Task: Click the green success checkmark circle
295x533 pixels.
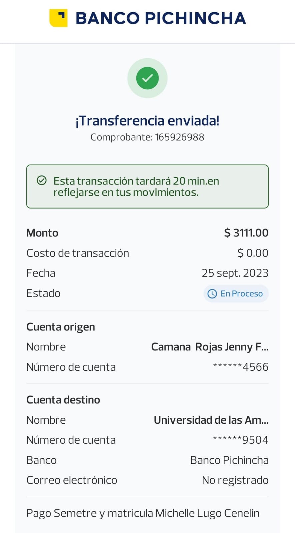Action: [147, 78]
